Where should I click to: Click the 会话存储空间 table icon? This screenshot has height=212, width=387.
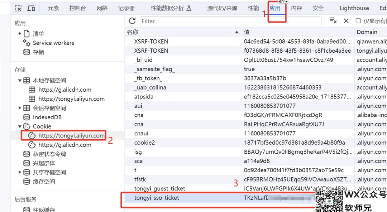[27, 108]
